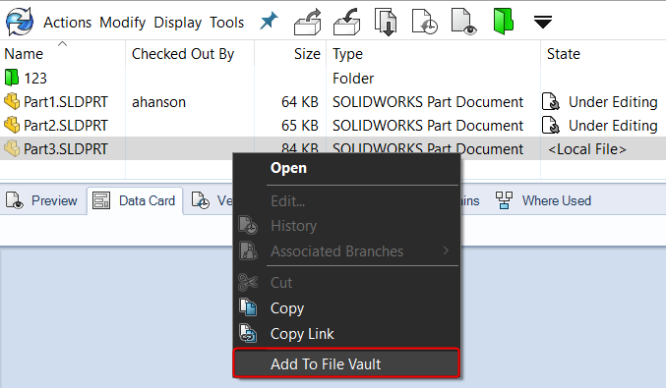Switch to the Data Card tab
This screenshot has width=666, height=388.
click(x=135, y=200)
